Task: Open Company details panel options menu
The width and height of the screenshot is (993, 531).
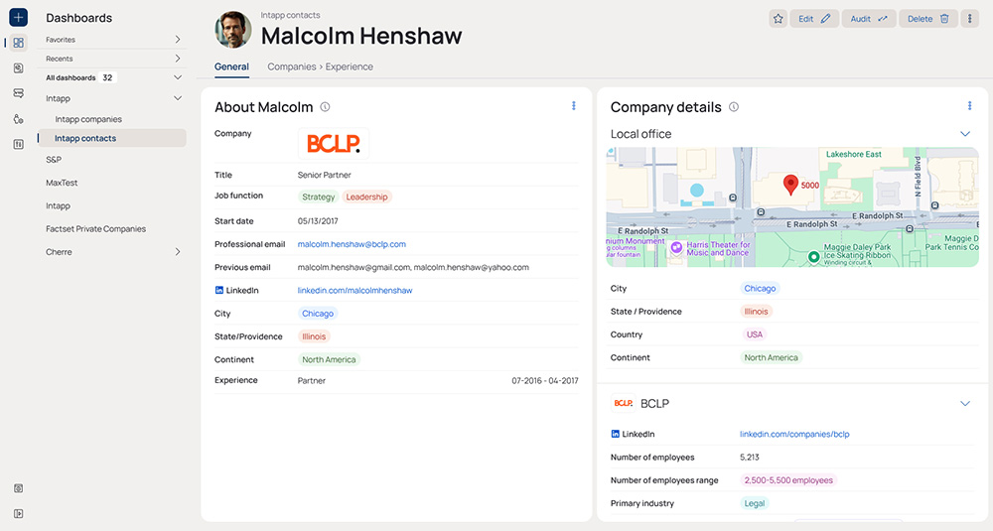Action: click(x=969, y=106)
